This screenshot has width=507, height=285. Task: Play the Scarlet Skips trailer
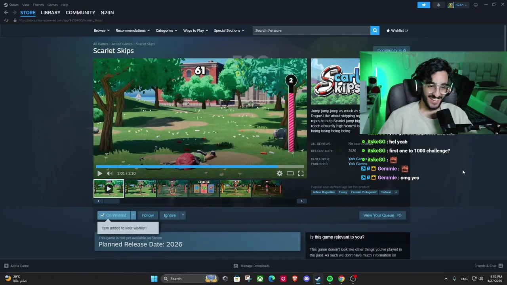click(x=99, y=173)
